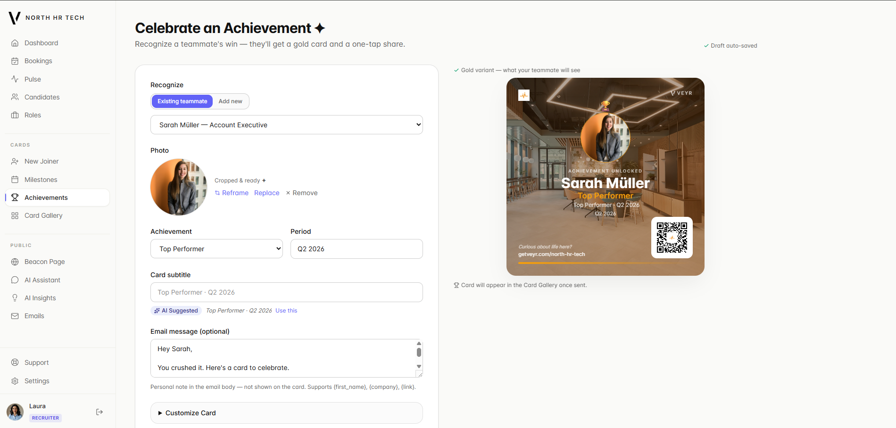Click the QR code on card preview

point(672,238)
